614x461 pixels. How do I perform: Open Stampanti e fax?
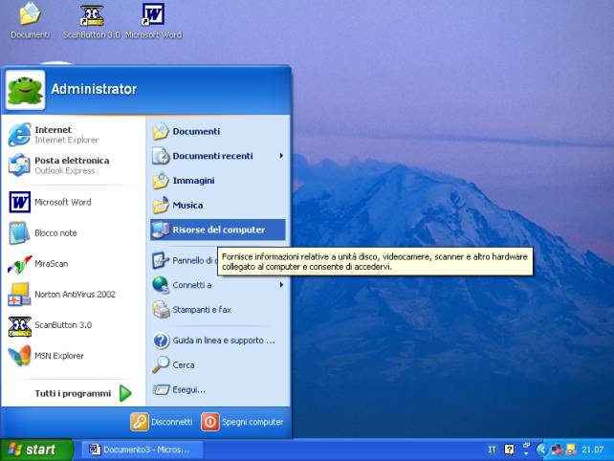point(218,310)
